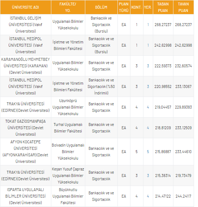Open the blue 5 link for Afyon Kocatepe
This screenshot has width=198, height=207.
point(148,152)
